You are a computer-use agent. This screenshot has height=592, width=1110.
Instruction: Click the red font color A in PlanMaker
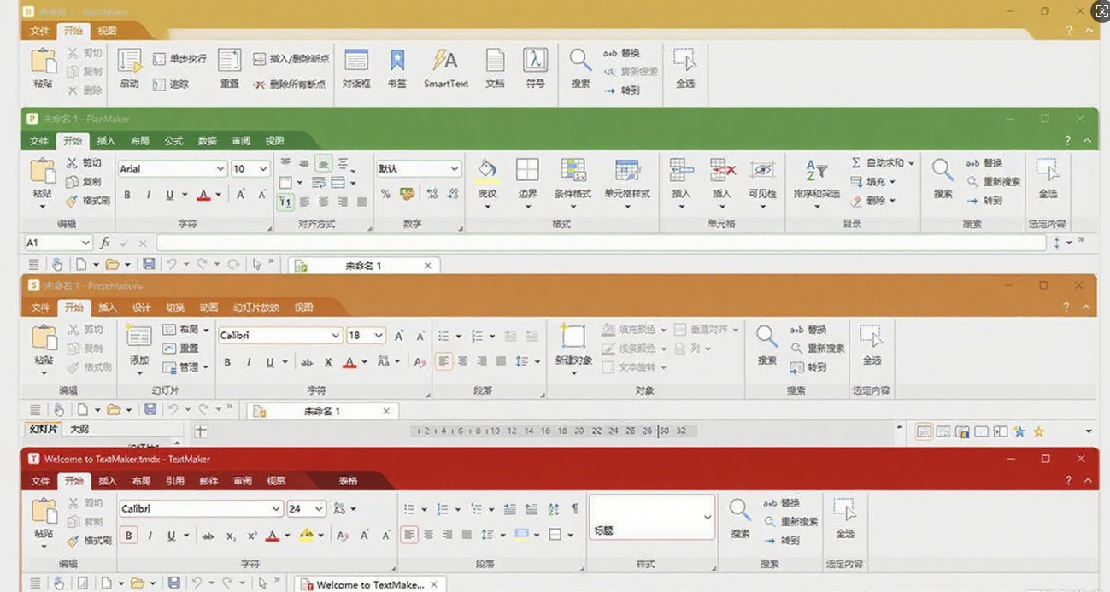pos(203,195)
